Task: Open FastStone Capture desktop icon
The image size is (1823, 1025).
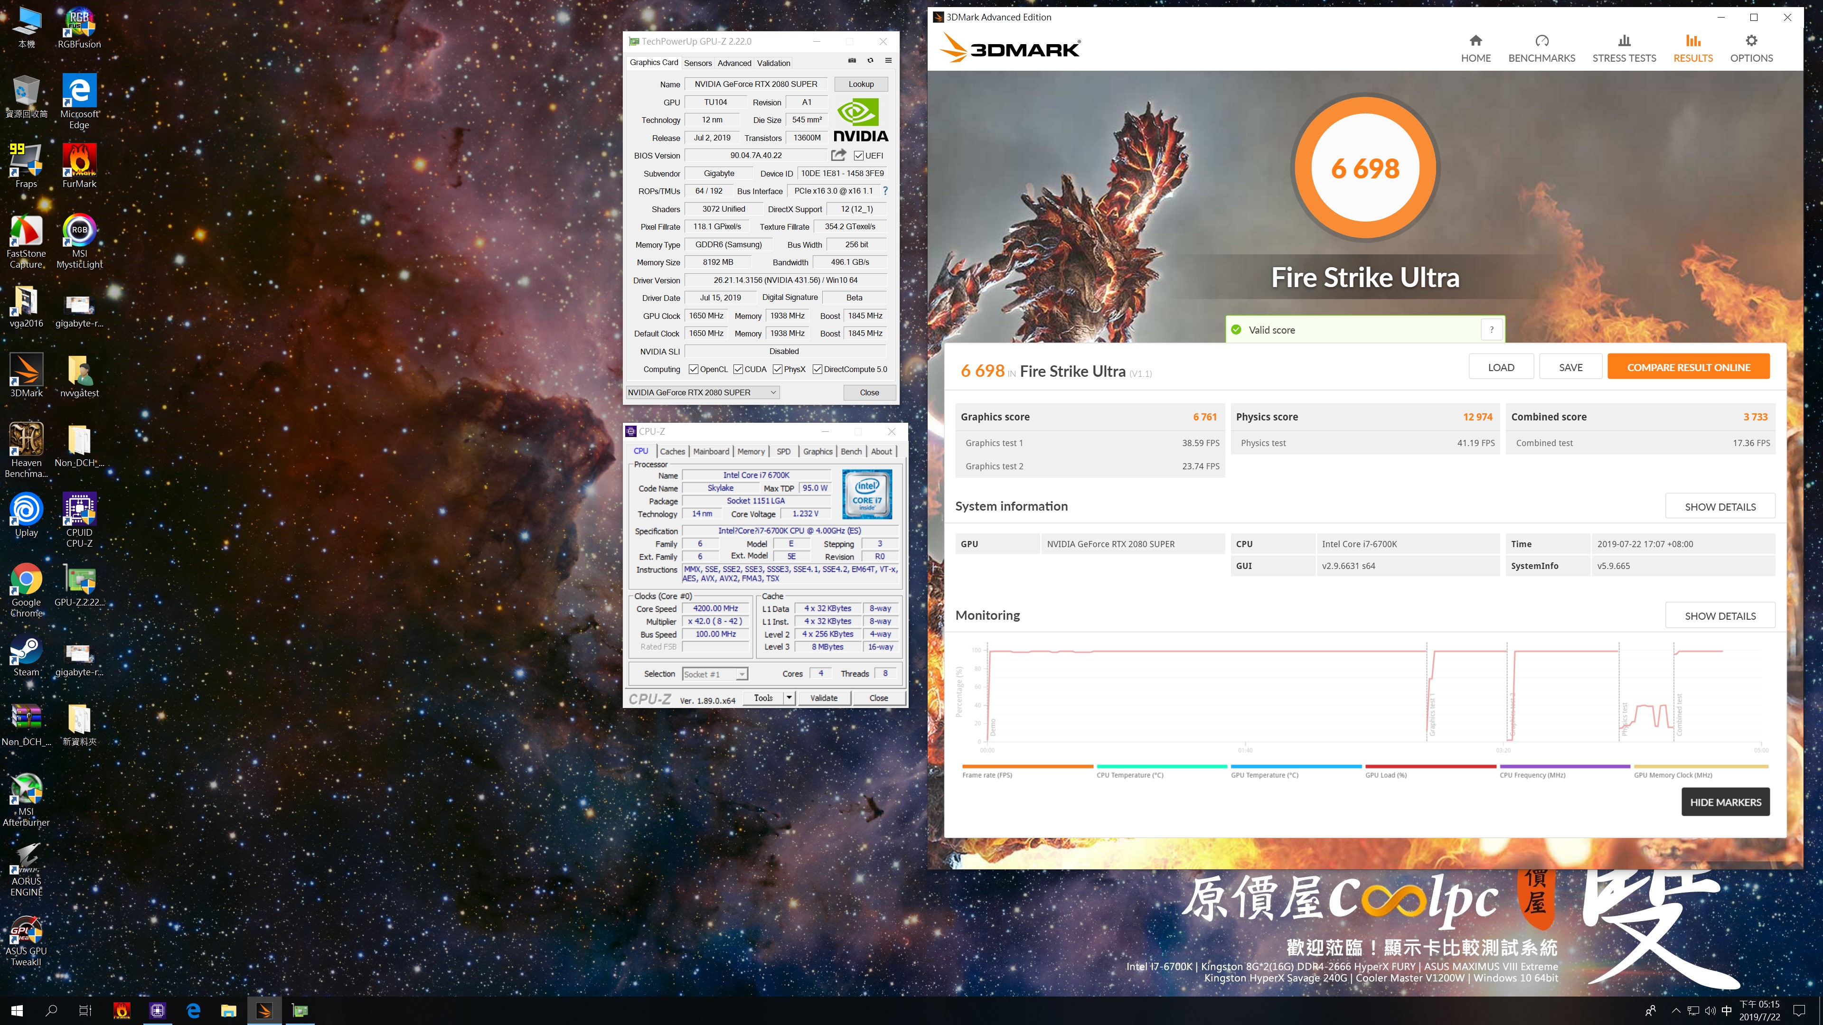Action: 26,242
